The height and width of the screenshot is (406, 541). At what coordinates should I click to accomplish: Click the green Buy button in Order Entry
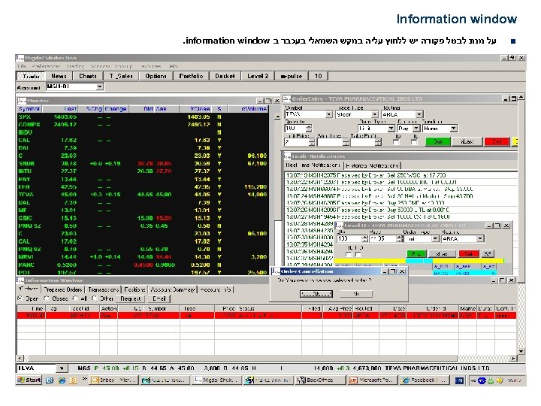point(438,141)
